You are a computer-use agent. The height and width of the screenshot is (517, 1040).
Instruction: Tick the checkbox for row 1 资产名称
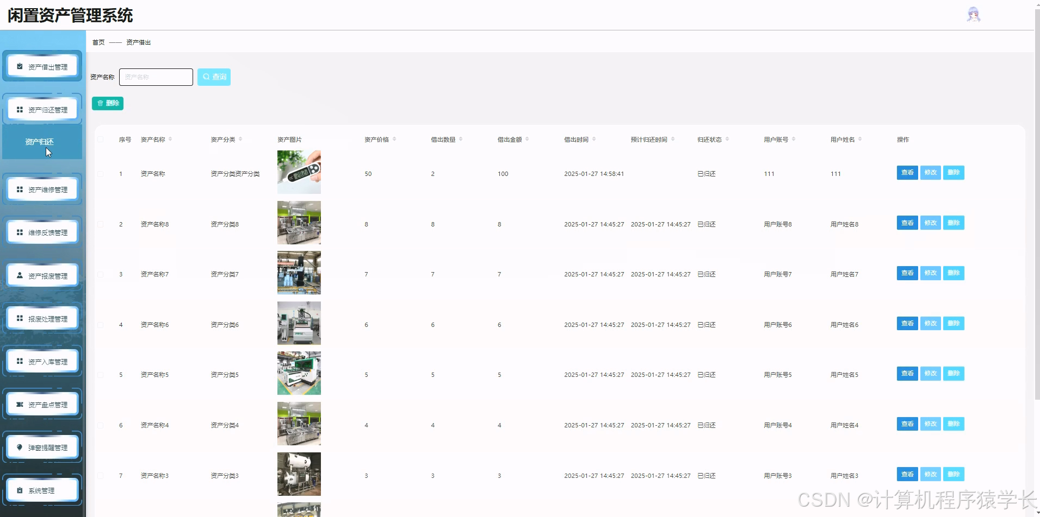(x=101, y=174)
